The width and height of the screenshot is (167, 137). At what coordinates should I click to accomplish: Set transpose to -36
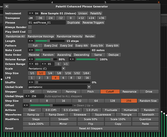click(40, 18)
